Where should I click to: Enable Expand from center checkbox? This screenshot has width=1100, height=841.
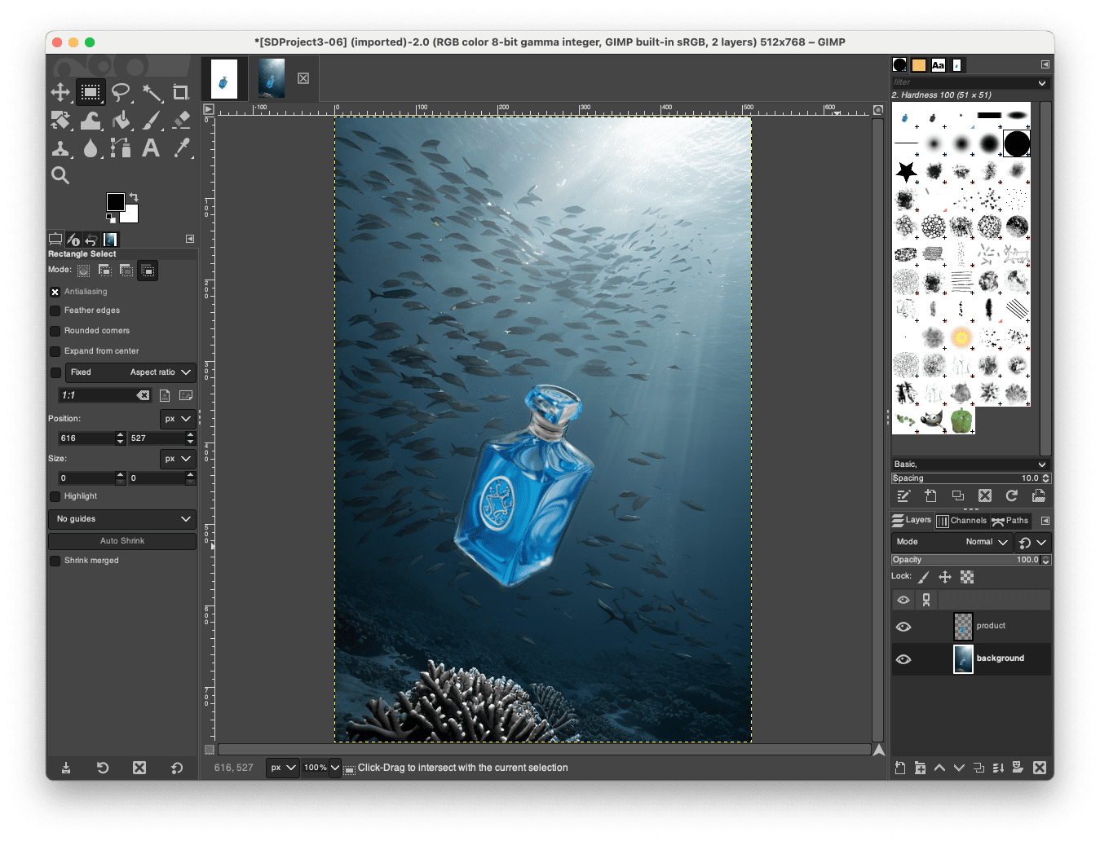click(x=55, y=351)
